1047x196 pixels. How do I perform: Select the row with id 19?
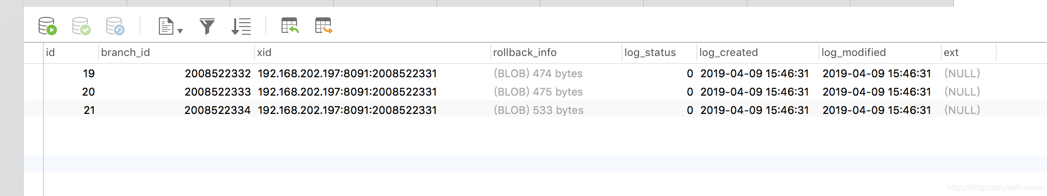[89, 73]
